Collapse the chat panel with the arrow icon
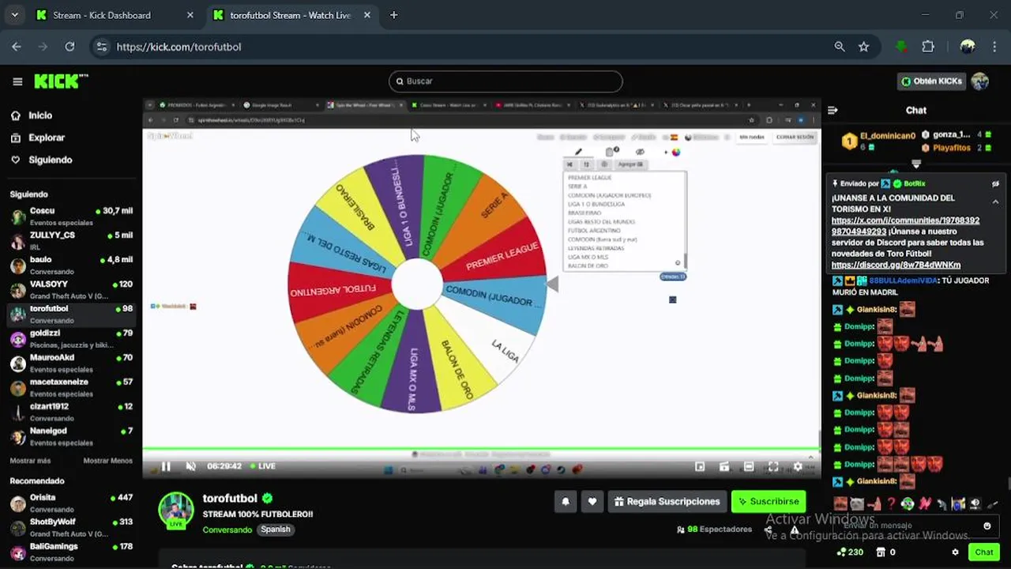The height and width of the screenshot is (569, 1011). (832, 111)
